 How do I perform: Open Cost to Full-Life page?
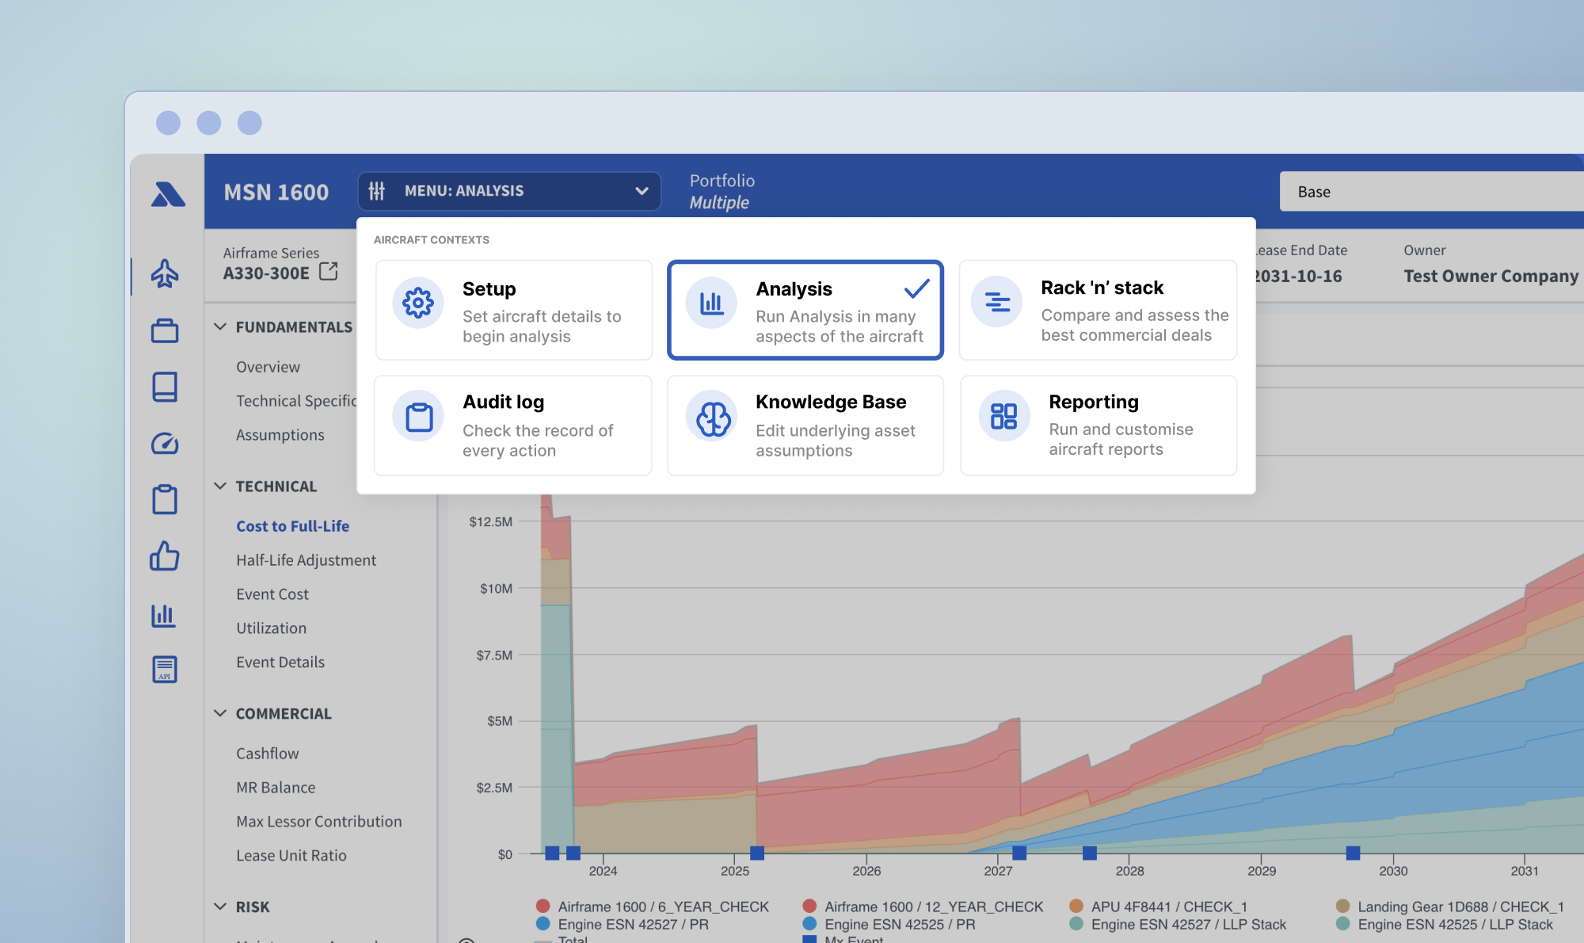[292, 526]
